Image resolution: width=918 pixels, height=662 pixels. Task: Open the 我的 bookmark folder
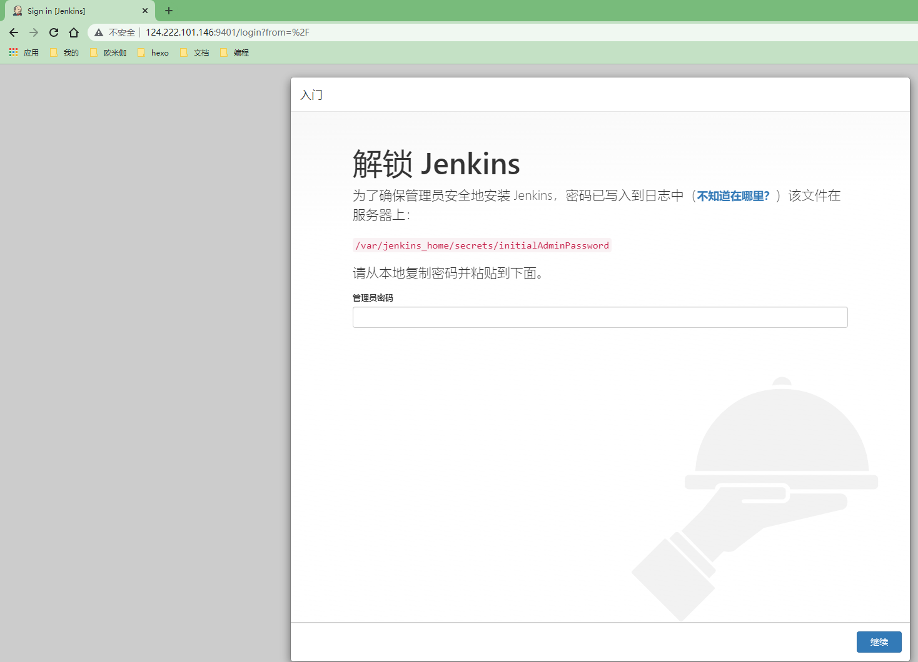pos(64,52)
